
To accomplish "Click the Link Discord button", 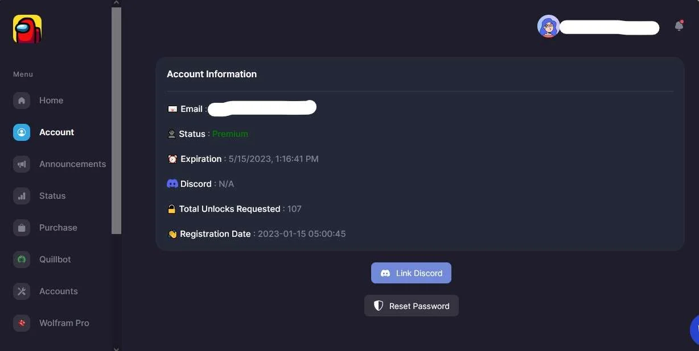I will pos(411,273).
